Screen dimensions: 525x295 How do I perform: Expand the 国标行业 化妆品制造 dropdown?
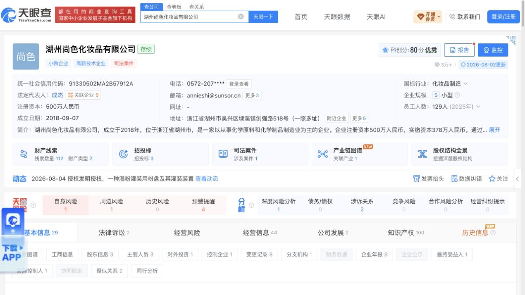click(x=465, y=83)
